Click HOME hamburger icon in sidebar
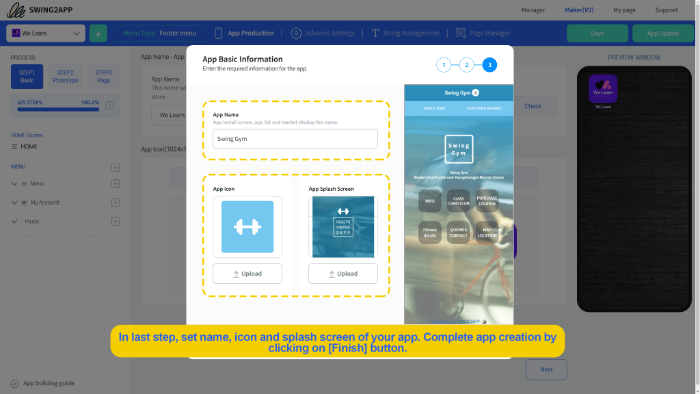This screenshot has width=700, height=394. point(14,146)
